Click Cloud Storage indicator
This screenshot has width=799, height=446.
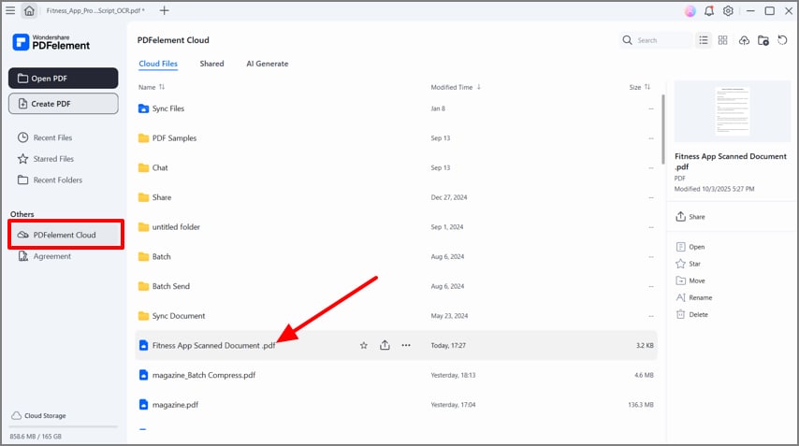[x=38, y=415]
